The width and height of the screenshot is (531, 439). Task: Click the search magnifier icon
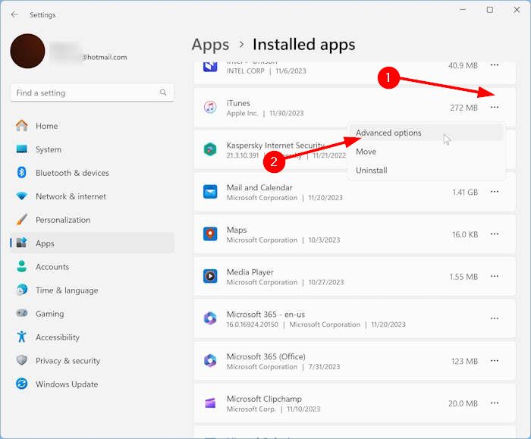pyautogui.click(x=163, y=93)
